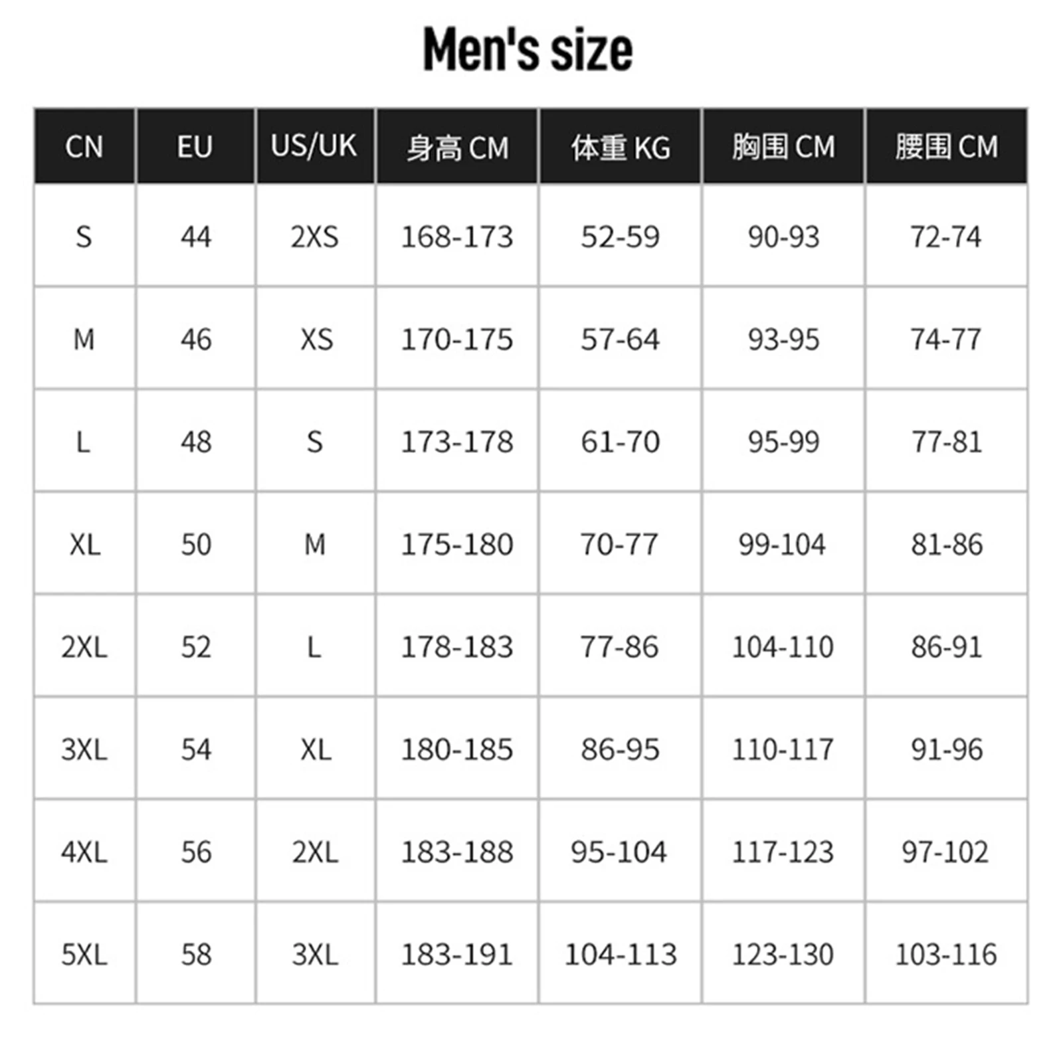
Task: Click the height range 183-188 cell
Action: pos(457,852)
